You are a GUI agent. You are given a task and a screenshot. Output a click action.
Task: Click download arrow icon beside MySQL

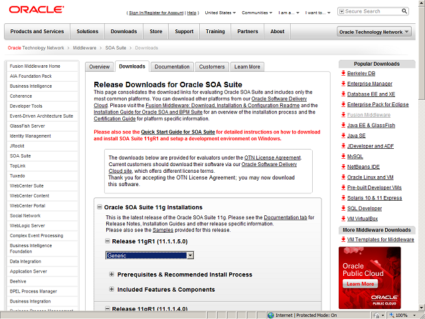pyautogui.click(x=343, y=156)
